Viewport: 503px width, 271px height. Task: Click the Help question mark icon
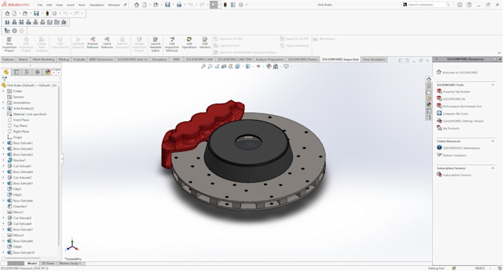[469, 5]
